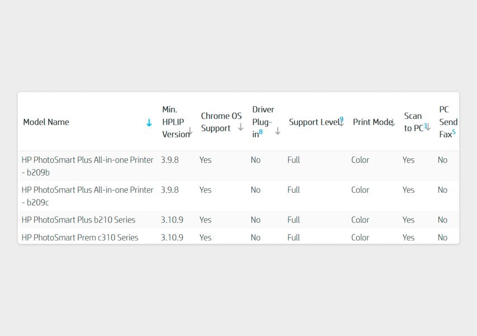Screen dimensions: 477x336
Task: Sort by Min. HPLIP Version arrow
Action: coord(190,131)
